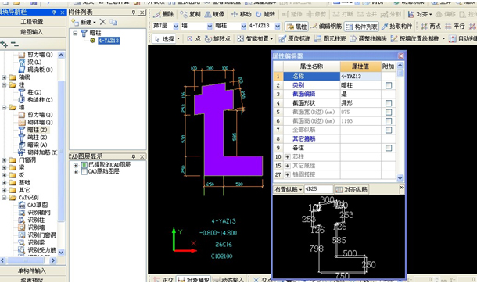Screen dimensions: 477x283
Task: Toggle CAD原始图层 visibility checkbox
Action: pos(84,172)
